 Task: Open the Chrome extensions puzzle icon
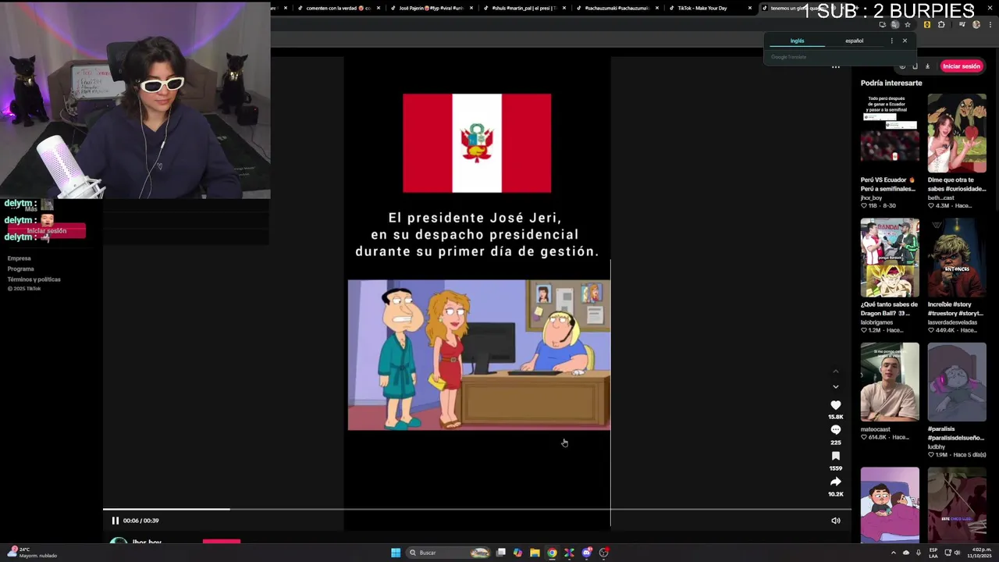pyautogui.click(x=941, y=25)
